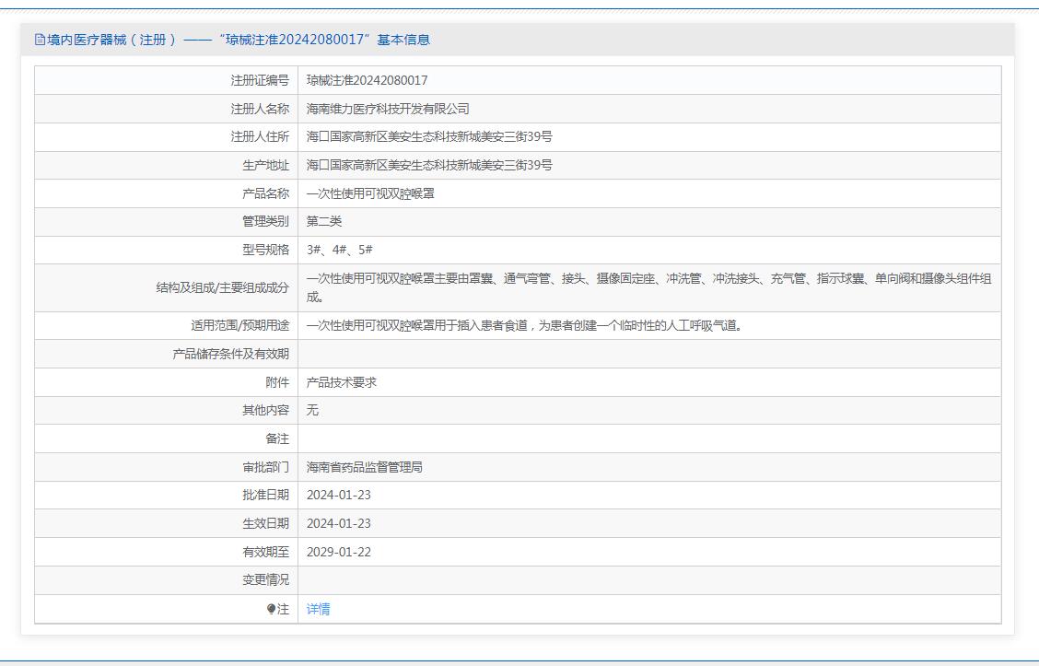Open the 详情 link
The height and width of the screenshot is (666, 1039).
pos(318,609)
